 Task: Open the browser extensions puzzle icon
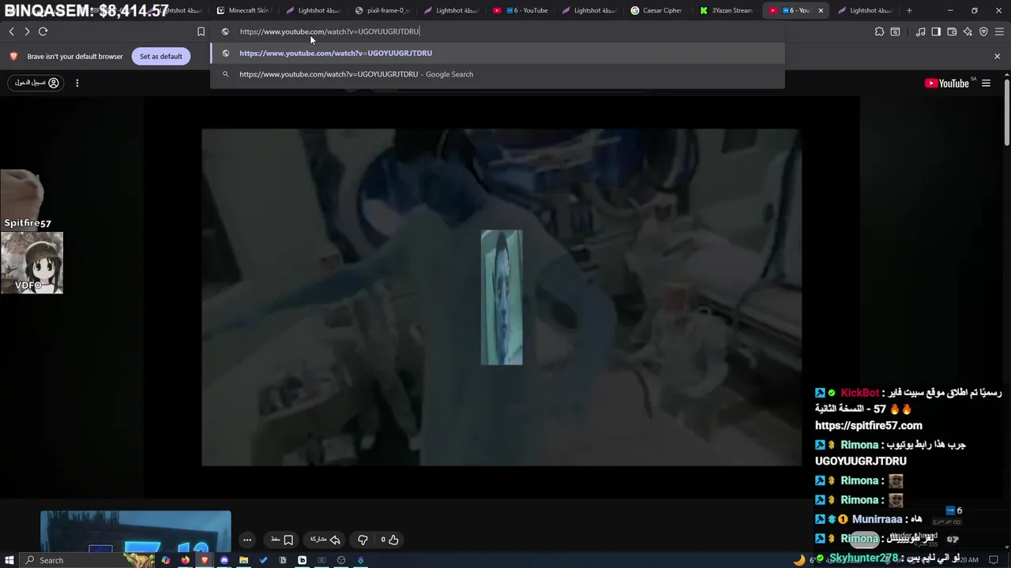[x=879, y=32]
